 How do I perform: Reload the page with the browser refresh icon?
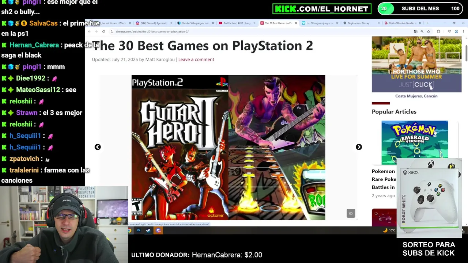click(103, 32)
